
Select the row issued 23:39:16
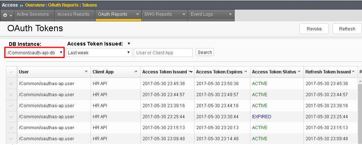(x=11, y=106)
